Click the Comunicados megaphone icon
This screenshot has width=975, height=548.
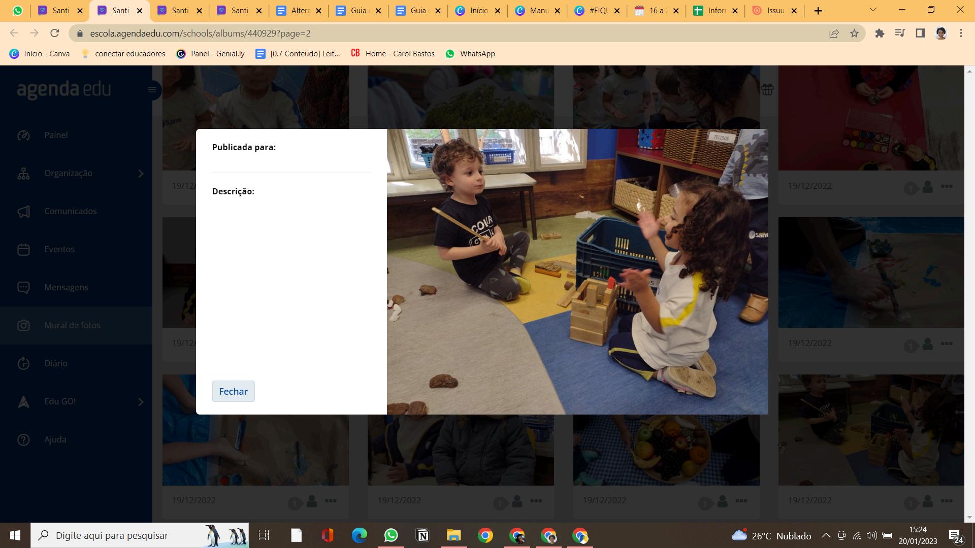pyautogui.click(x=23, y=211)
